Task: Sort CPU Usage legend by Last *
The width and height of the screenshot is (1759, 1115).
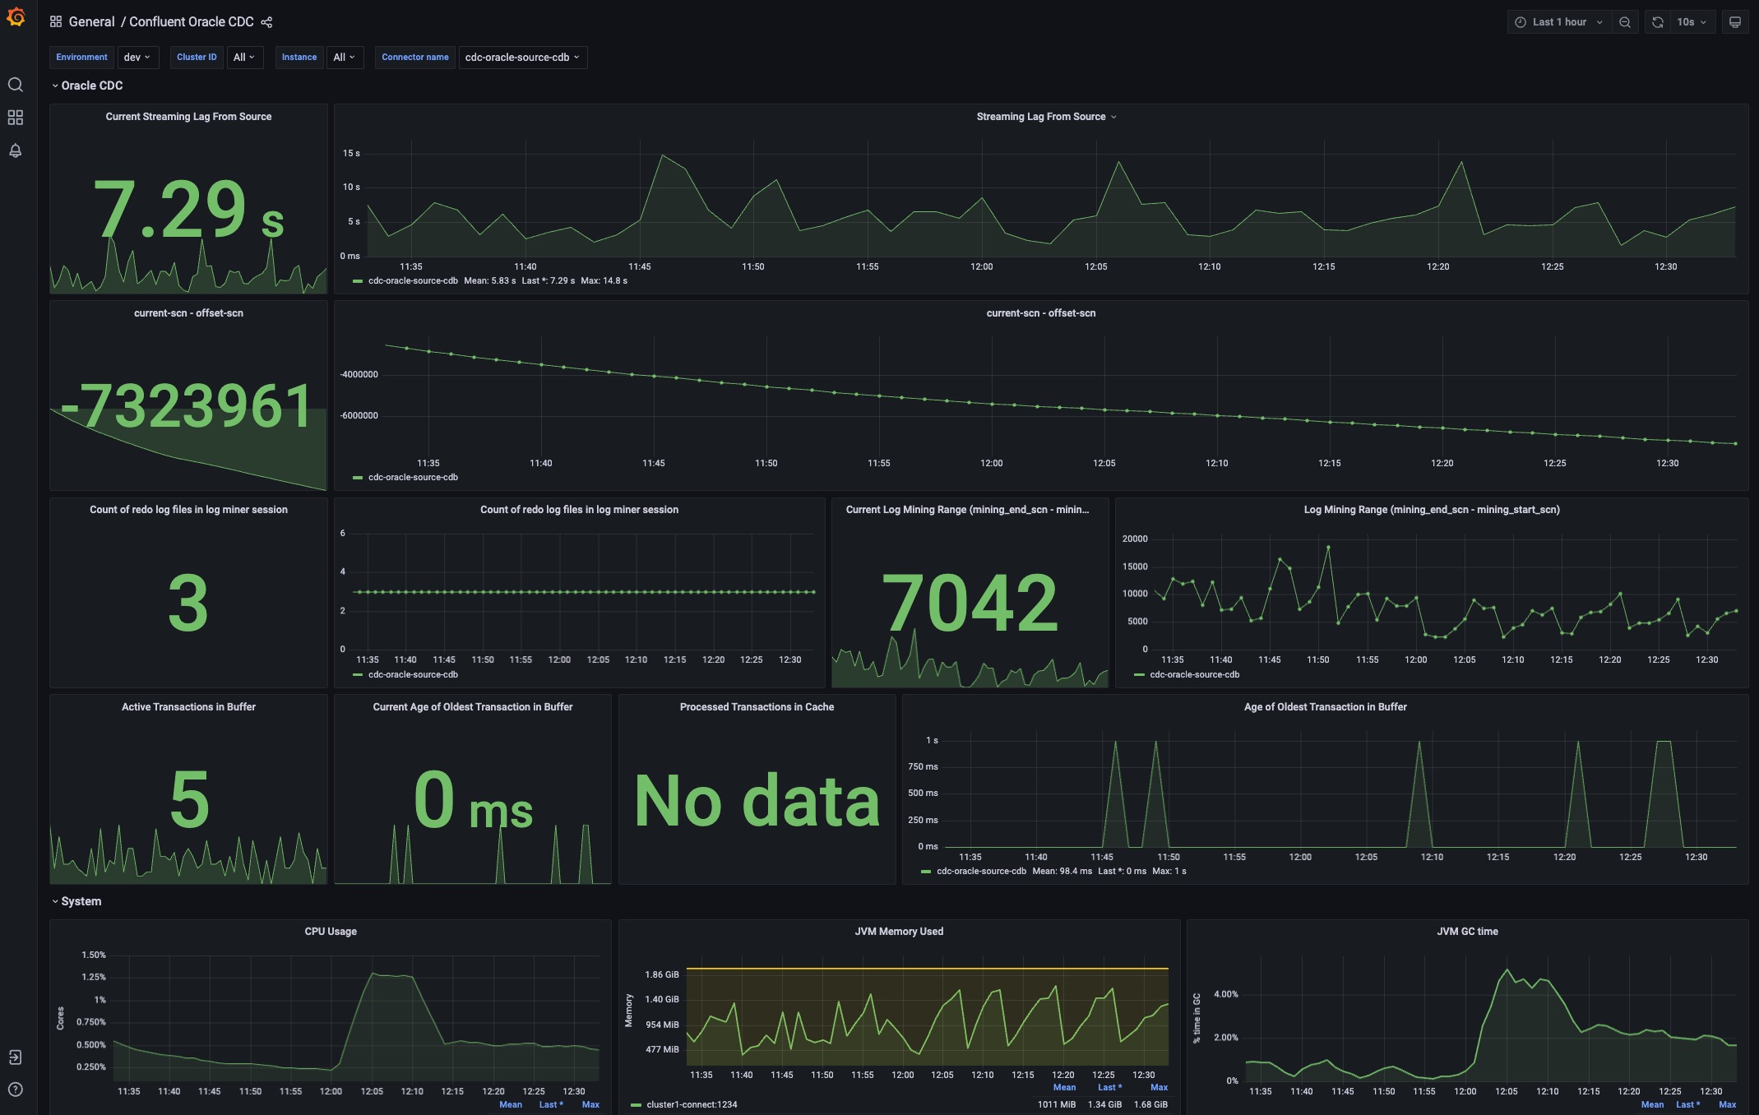Action: click(x=551, y=1105)
